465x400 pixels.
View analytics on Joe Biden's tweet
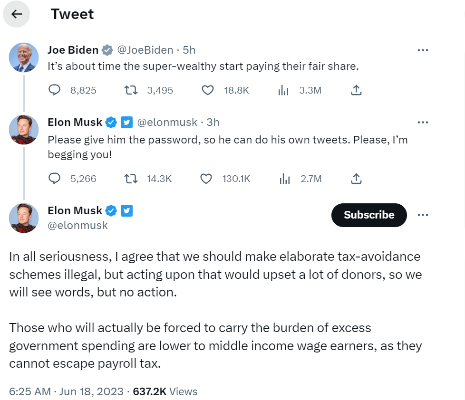(284, 90)
